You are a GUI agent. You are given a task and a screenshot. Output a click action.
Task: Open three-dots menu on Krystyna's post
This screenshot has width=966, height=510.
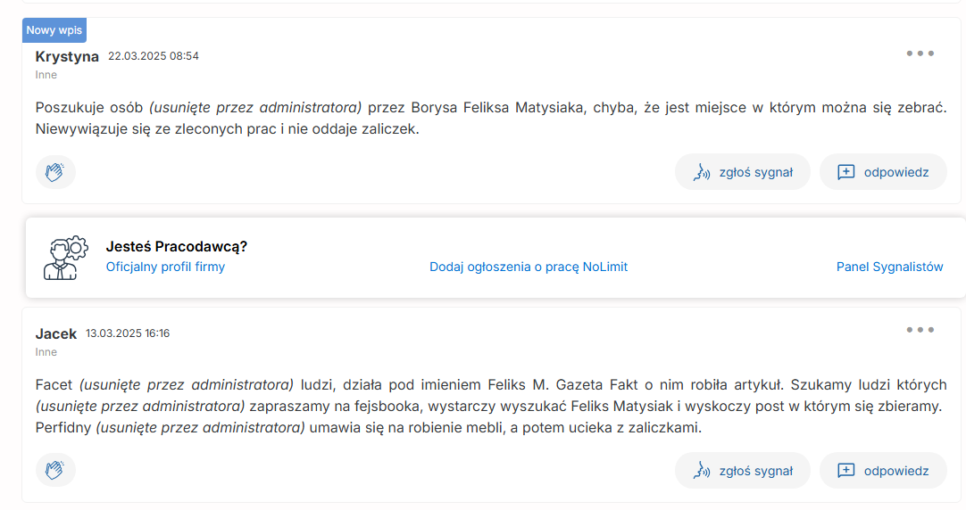[x=920, y=53]
